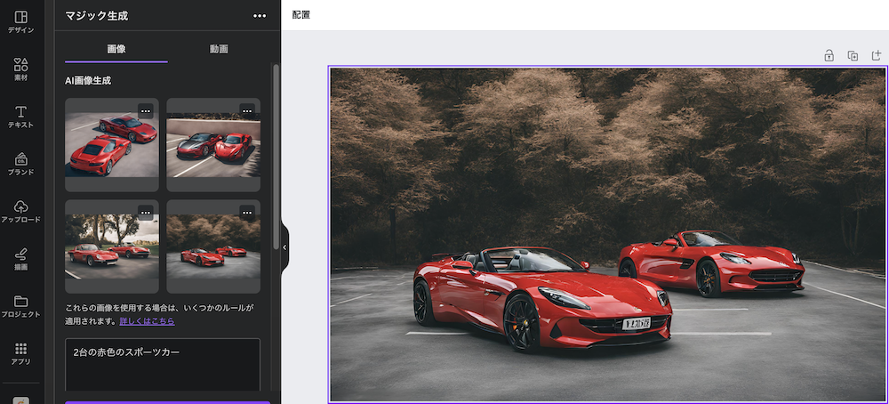Select thumbnail of vintage red cars under trees
The height and width of the screenshot is (404, 889).
click(112, 246)
